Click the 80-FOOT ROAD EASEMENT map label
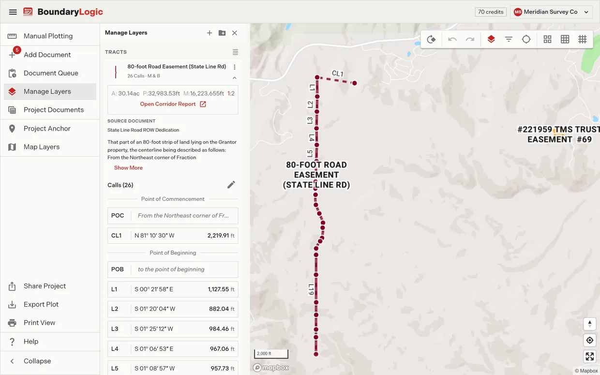The image size is (600, 375). (316, 175)
